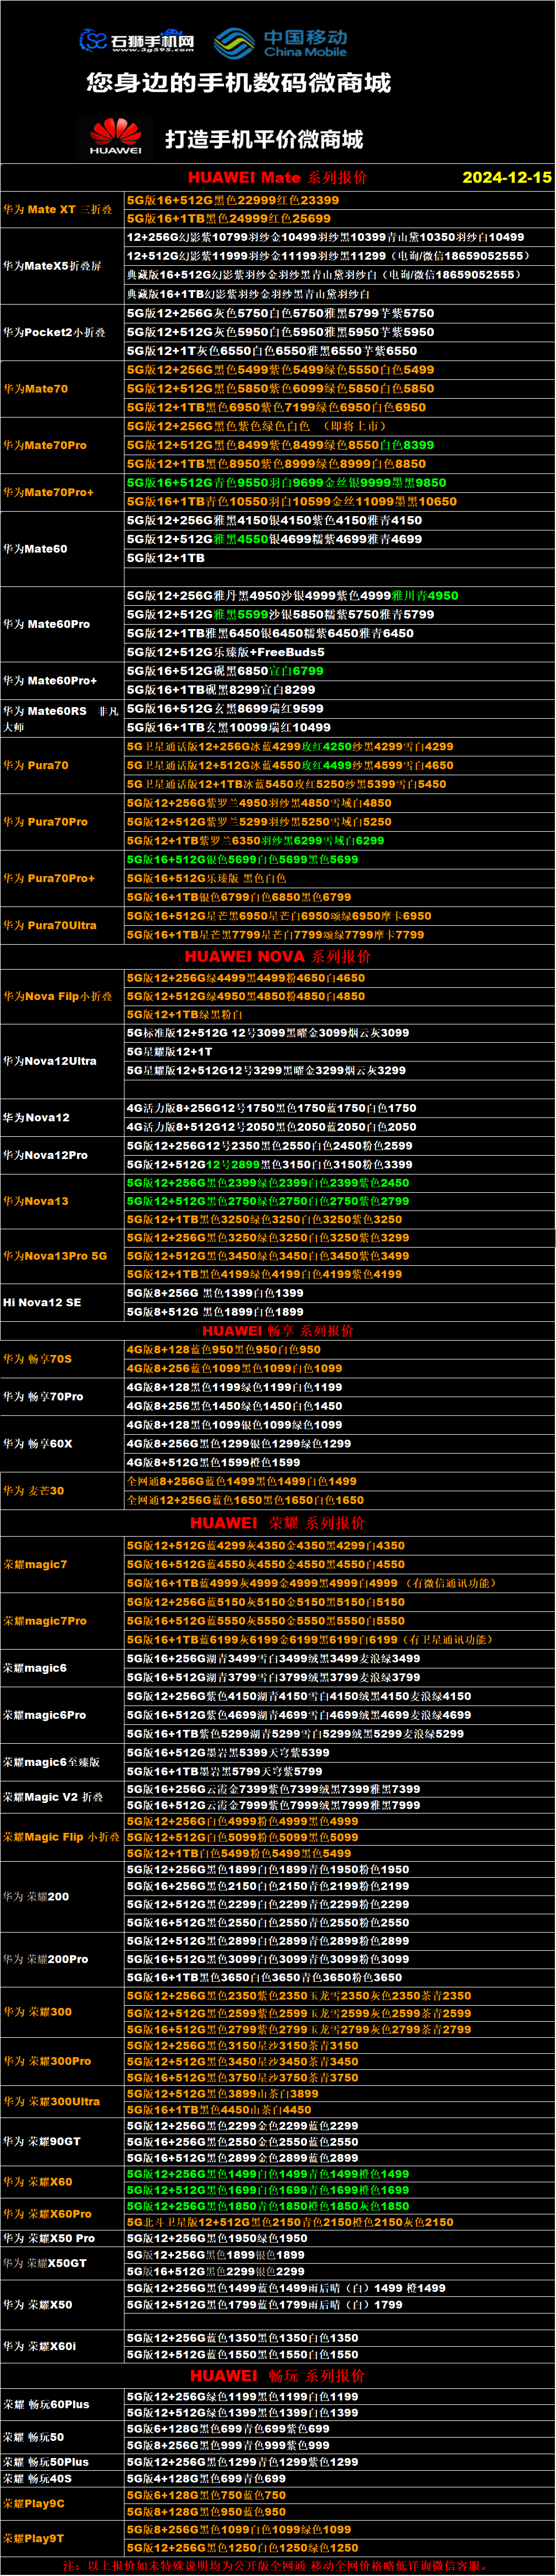This screenshot has height=2576, width=556.
Task: Select the 华为 Pura70Pro+ model cell
Action: pyautogui.click(x=63, y=878)
